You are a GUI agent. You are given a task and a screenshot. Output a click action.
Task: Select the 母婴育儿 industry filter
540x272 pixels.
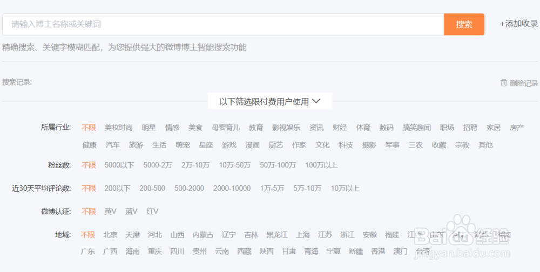pos(226,128)
